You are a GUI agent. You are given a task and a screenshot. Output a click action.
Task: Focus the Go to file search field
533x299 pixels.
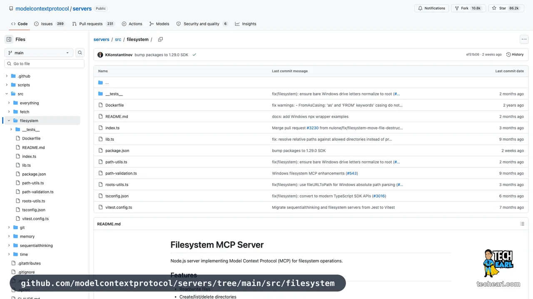click(45, 64)
